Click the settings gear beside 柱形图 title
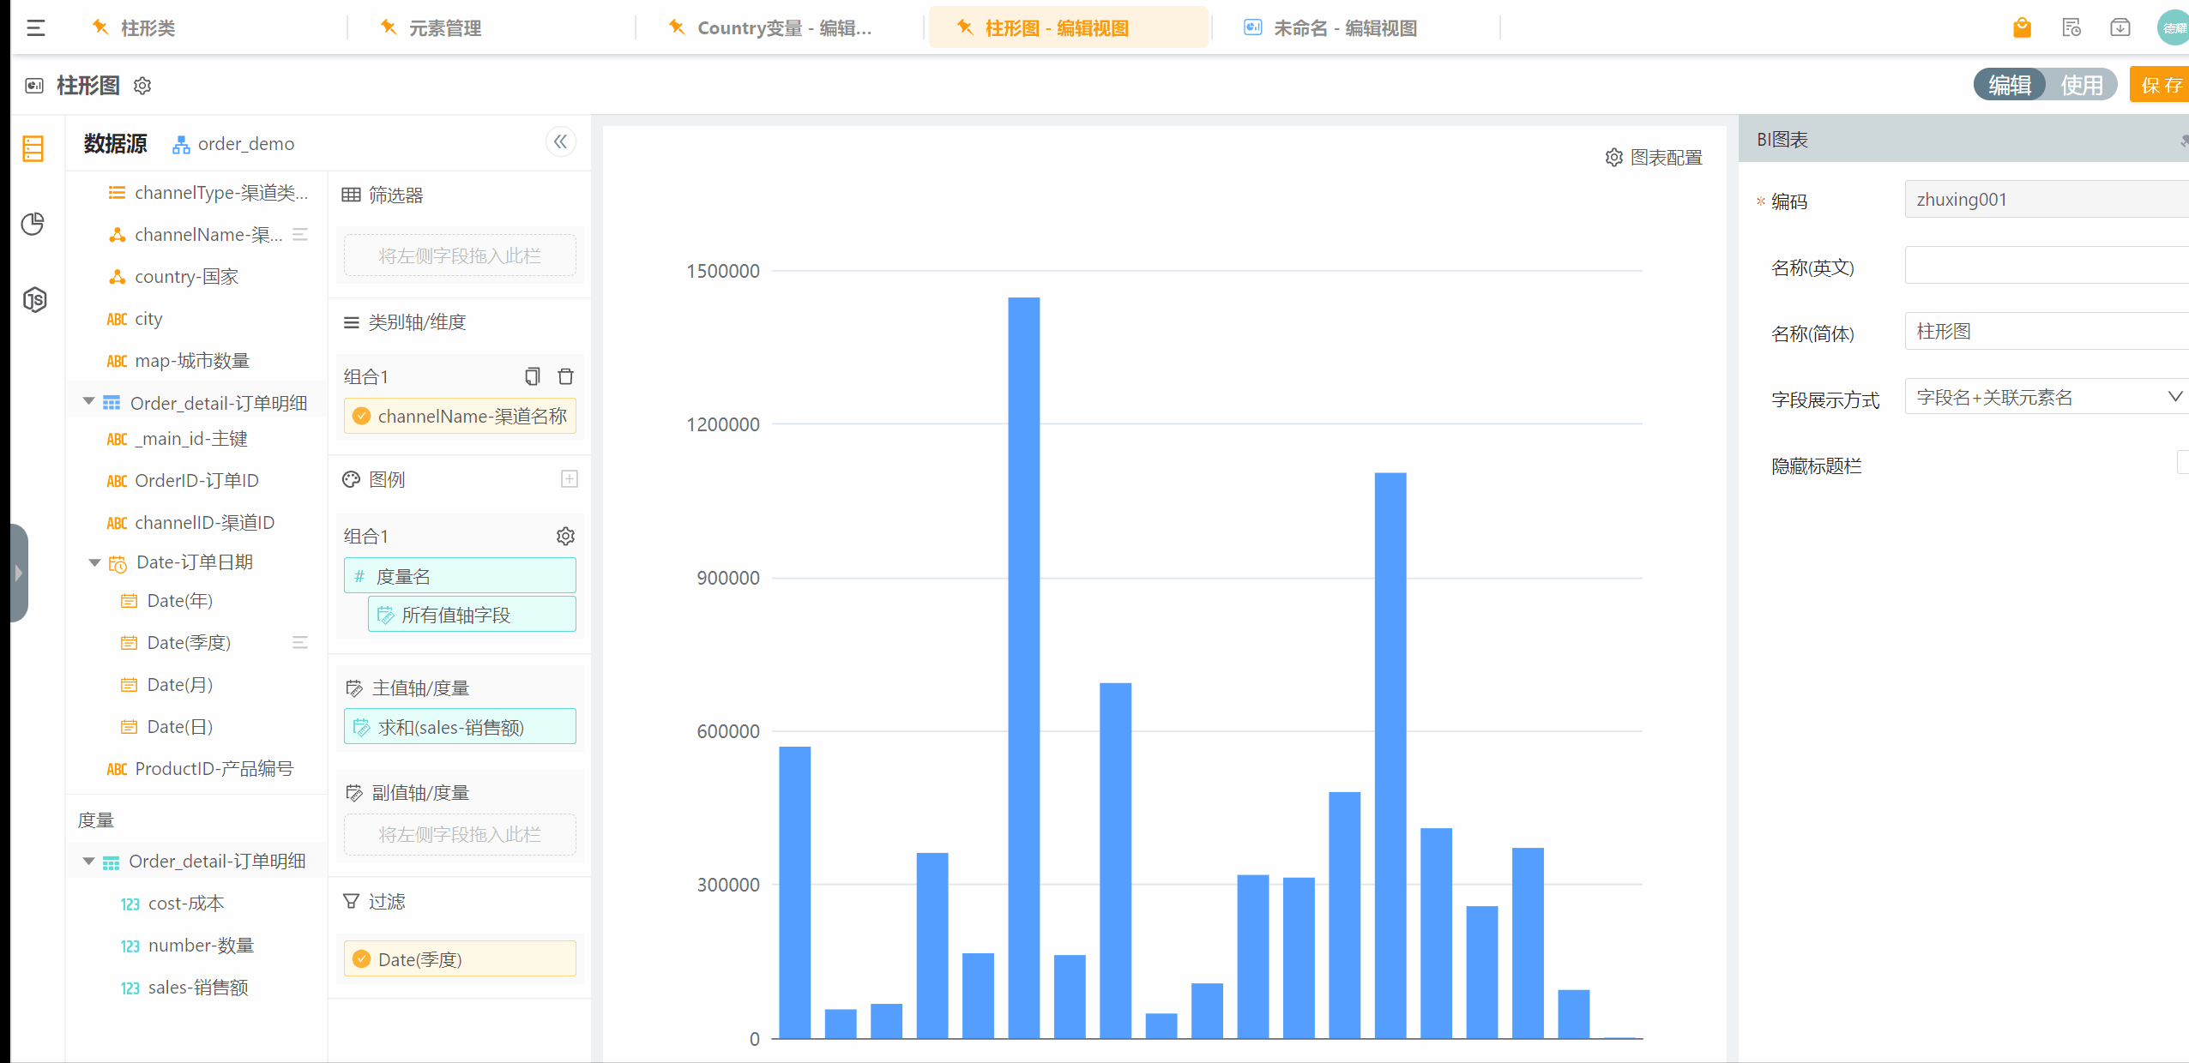The width and height of the screenshot is (2189, 1063). (x=142, y=86)
